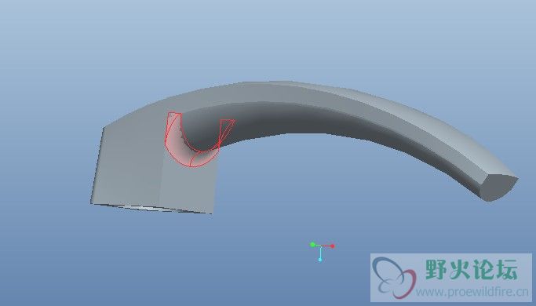Click the 野火论坛 watermark text
The height and width of the screenshot is (306, 536).
[472, 269]
